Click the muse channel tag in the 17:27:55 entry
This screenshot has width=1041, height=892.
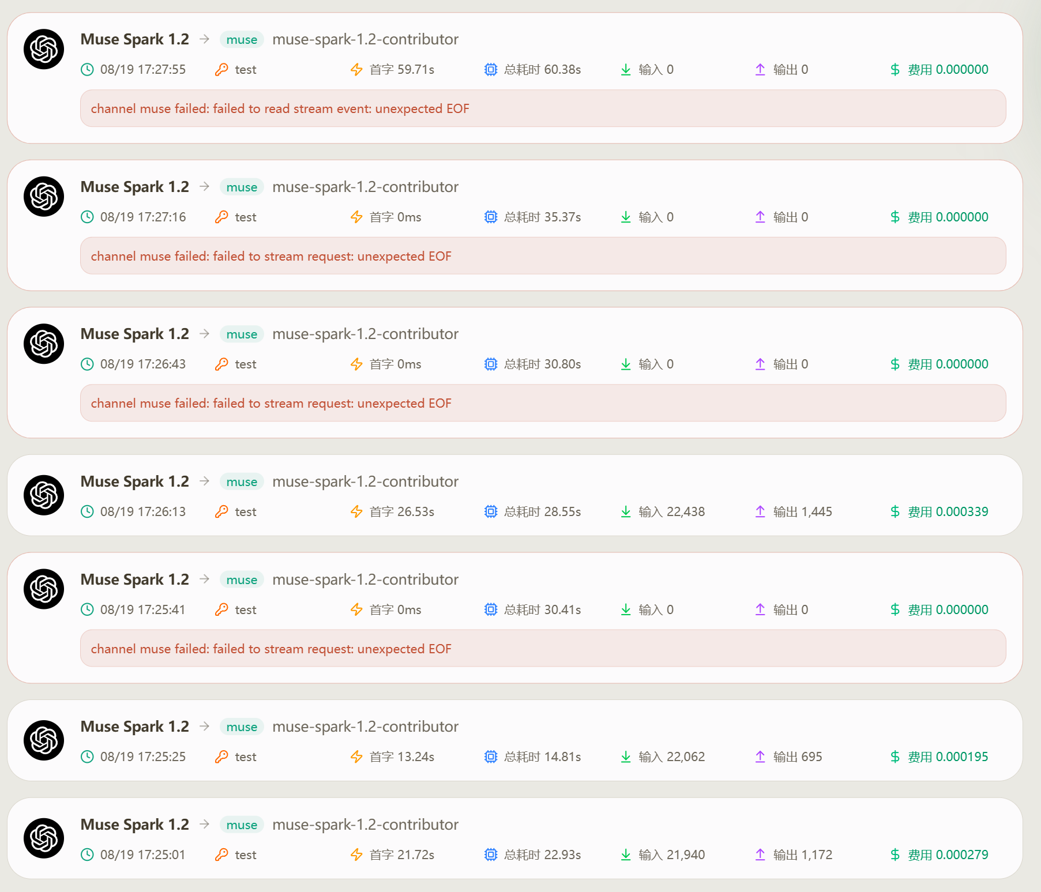242,40
